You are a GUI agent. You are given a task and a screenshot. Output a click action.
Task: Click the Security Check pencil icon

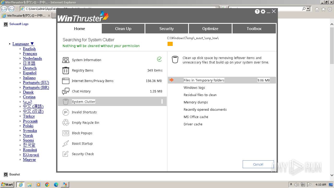[x=66, y=154]
